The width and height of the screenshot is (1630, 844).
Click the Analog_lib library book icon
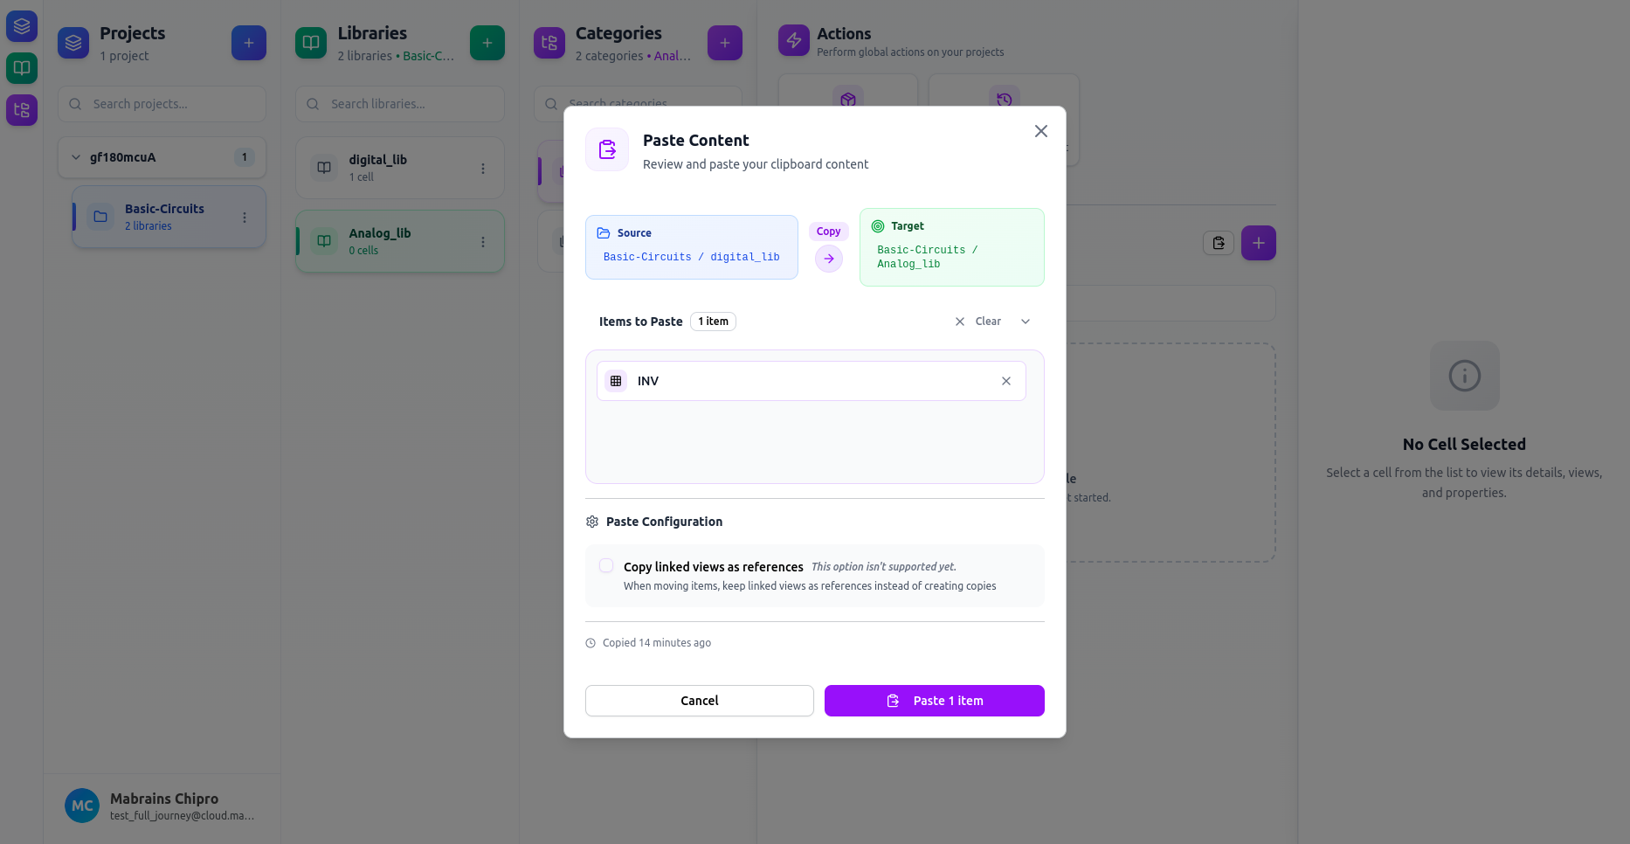click(323, 240)
